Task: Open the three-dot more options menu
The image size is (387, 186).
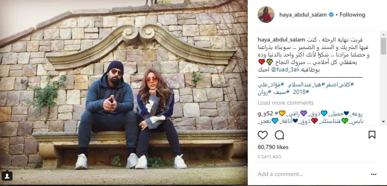Action: pyautogui.click(x=373, y=174)
